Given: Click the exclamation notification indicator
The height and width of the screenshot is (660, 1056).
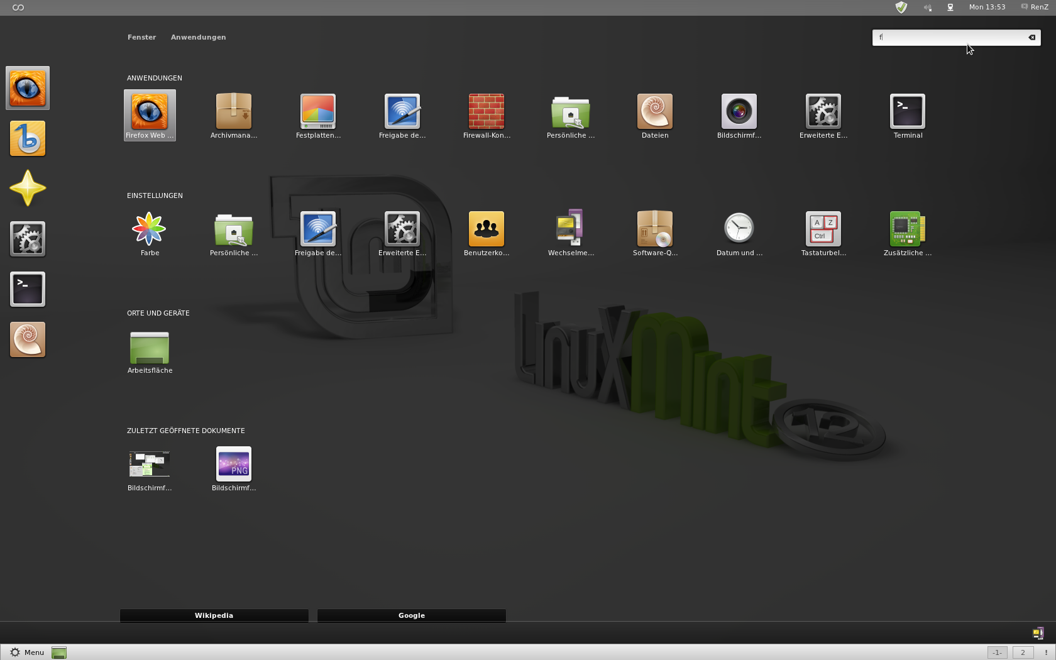Looking at the screenshot, I should 1046,652.
